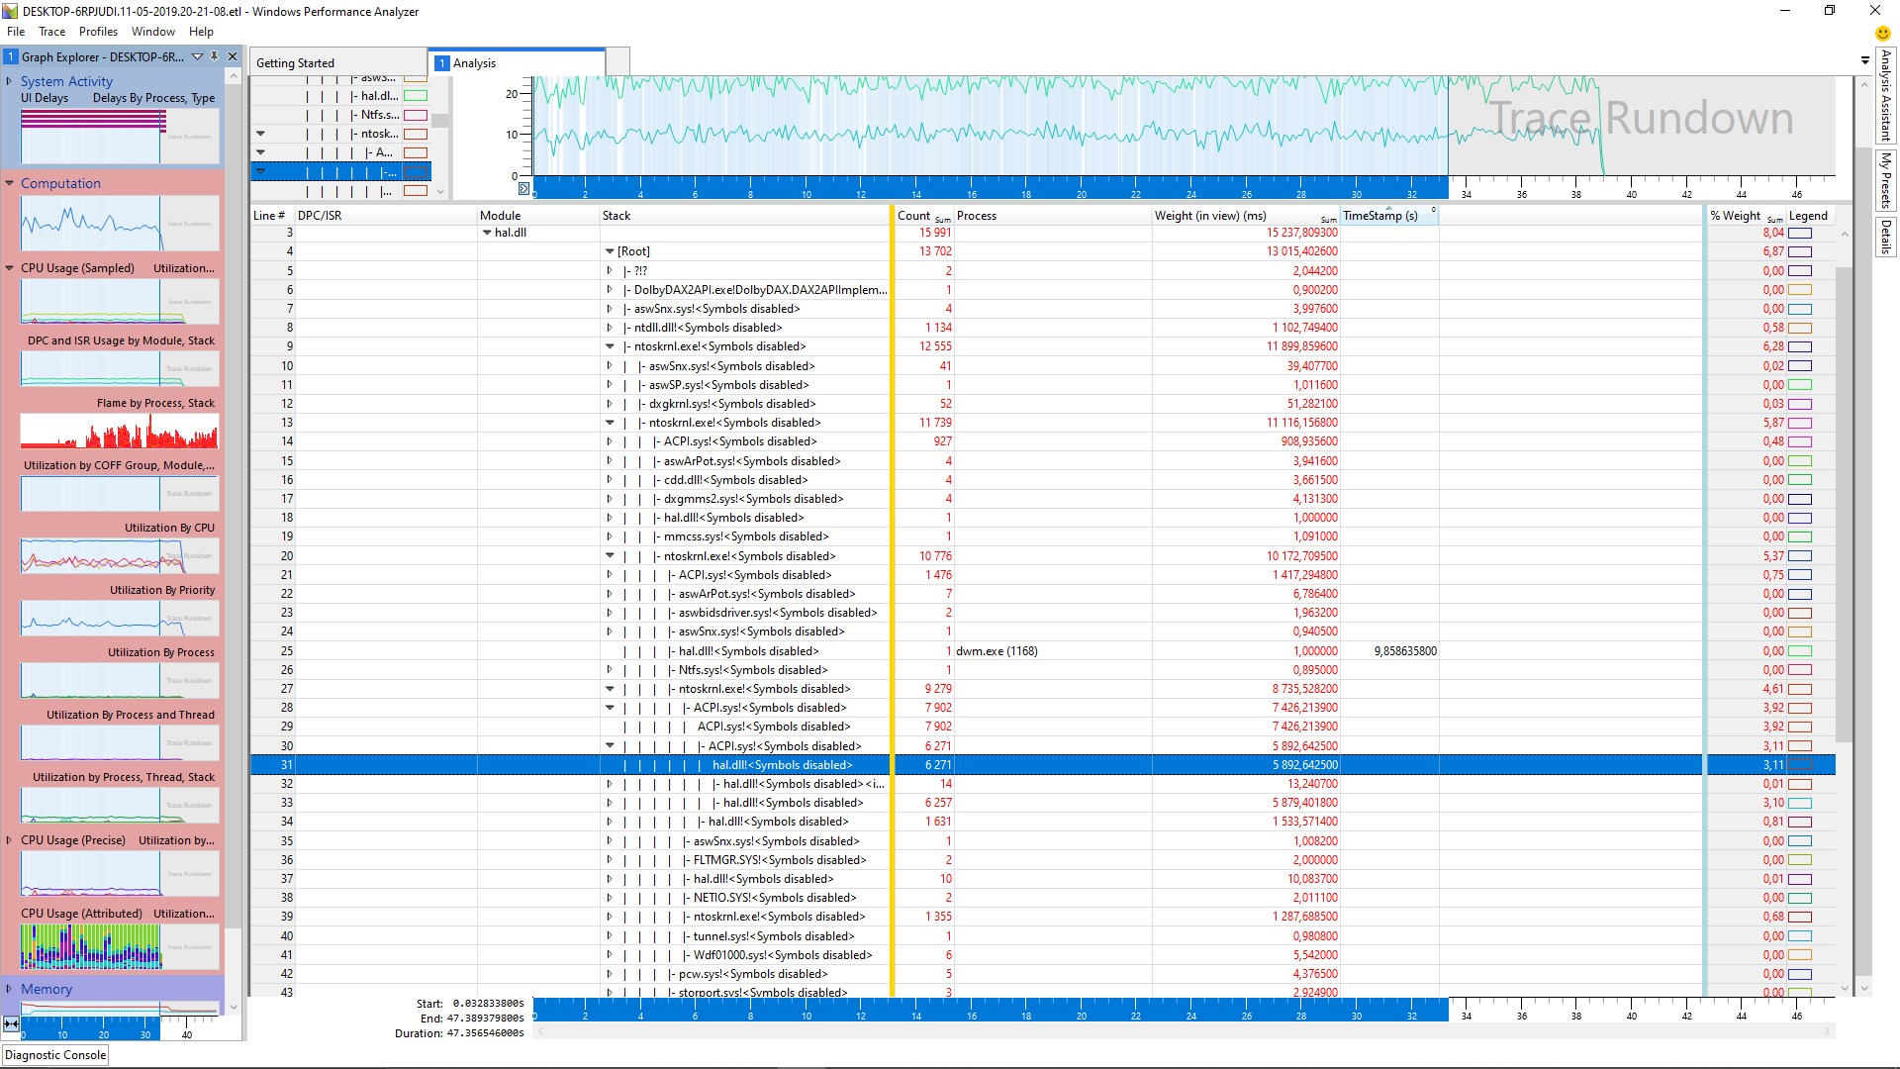The image size is (1900, 1069).
Task: Toggle legend box on line 20
Action: tap(1799, 556)
